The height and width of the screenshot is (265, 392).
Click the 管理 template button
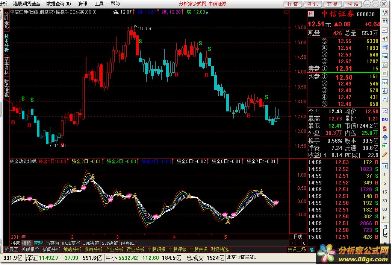[x=38, y=243]
